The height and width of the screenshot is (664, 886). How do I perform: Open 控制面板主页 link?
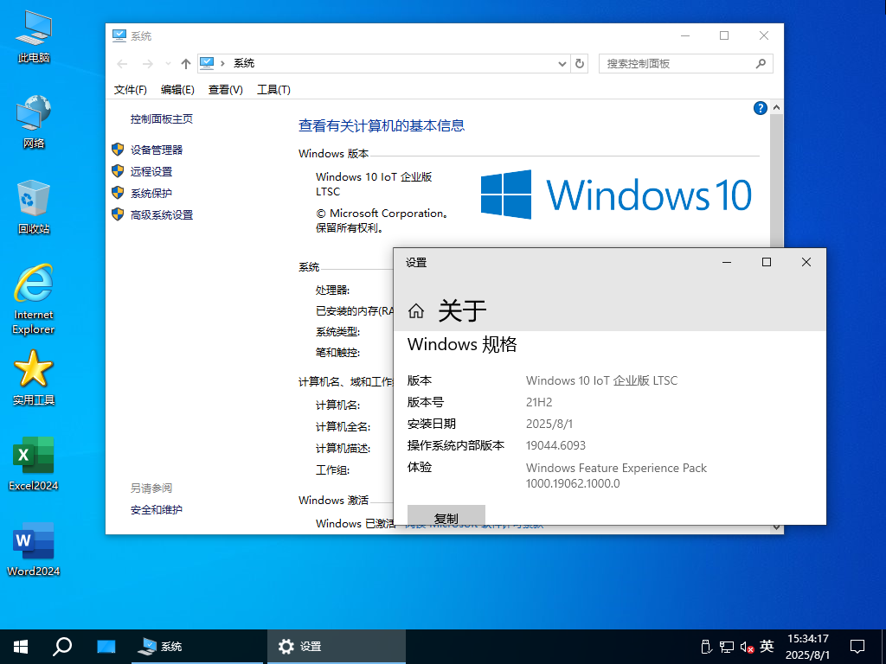[162, 118]
